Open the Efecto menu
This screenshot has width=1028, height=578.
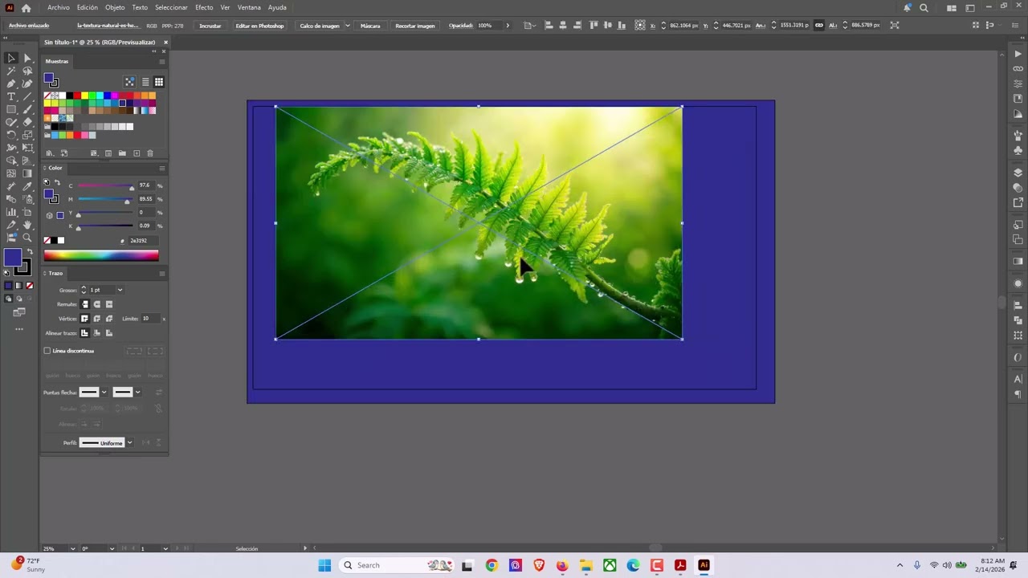(204, 7)
